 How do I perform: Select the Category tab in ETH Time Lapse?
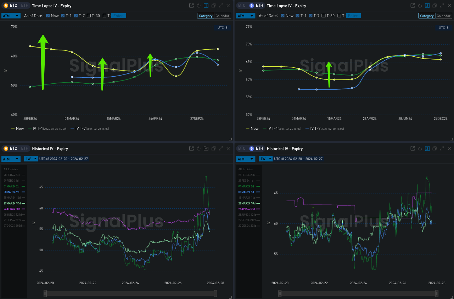point(427,16)
